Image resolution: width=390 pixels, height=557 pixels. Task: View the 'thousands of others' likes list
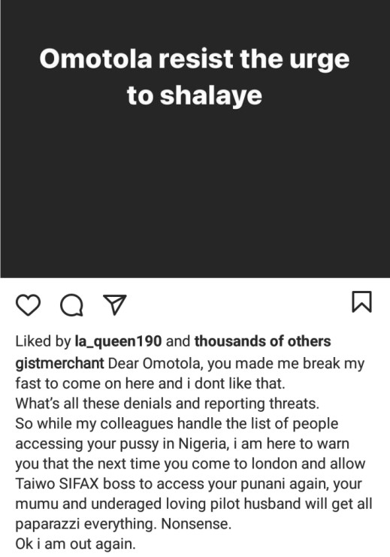pos(263,341)
